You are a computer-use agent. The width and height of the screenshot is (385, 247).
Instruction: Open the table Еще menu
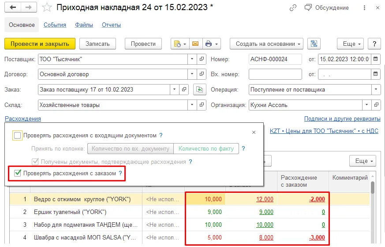pos(363,161)
